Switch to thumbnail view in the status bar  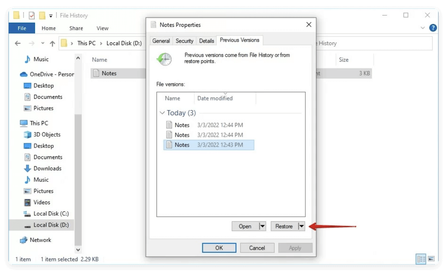tap(432, 259)
